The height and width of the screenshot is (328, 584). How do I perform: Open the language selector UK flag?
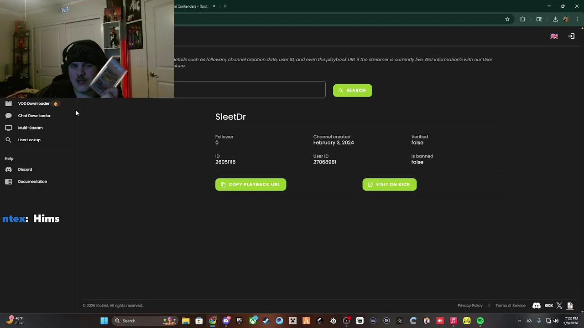pos(554,36)
